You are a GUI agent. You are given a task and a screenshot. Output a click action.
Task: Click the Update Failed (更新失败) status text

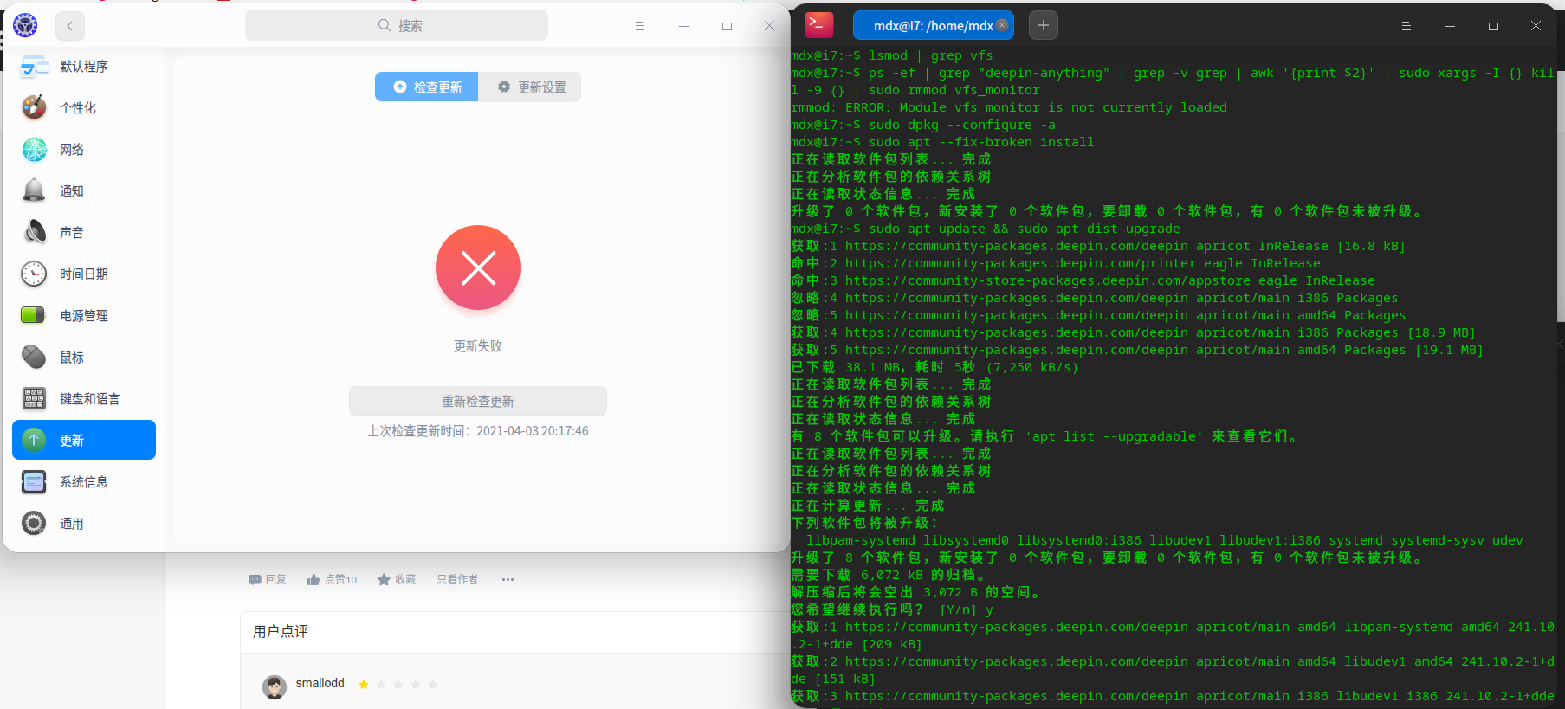[x=478, y=346]
